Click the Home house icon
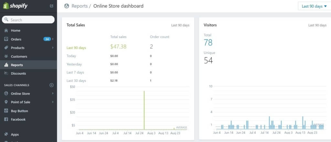331x142 pixels. [x=6, y=31]
